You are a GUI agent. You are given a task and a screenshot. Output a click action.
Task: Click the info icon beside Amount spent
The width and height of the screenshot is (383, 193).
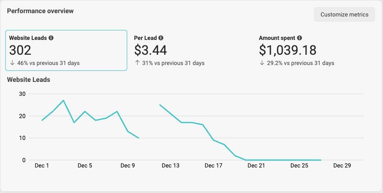(x=299, y=38)
